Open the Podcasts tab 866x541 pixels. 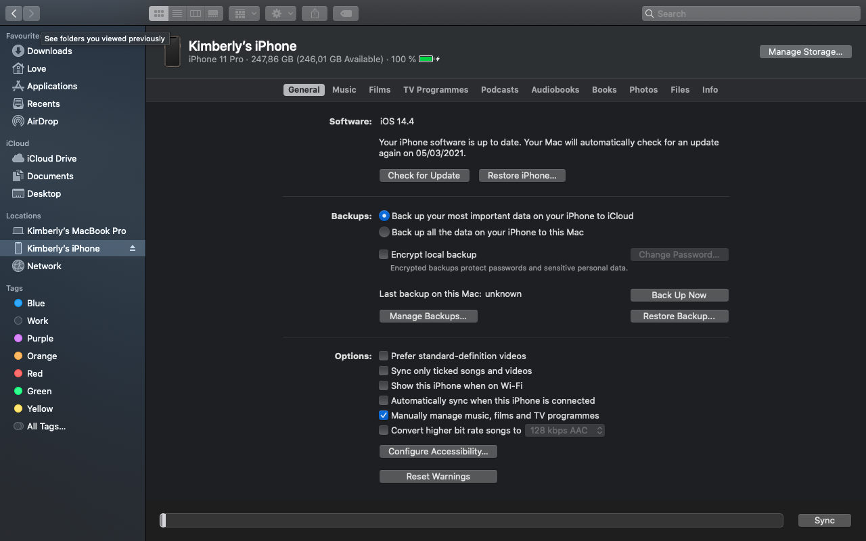pos(499,90)
